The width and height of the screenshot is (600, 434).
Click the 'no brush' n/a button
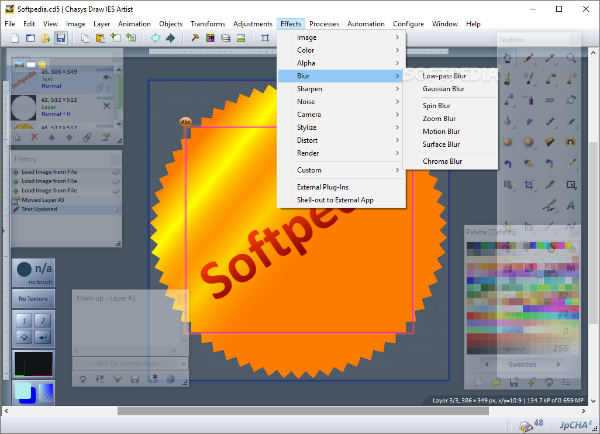[x=33, y=273]
